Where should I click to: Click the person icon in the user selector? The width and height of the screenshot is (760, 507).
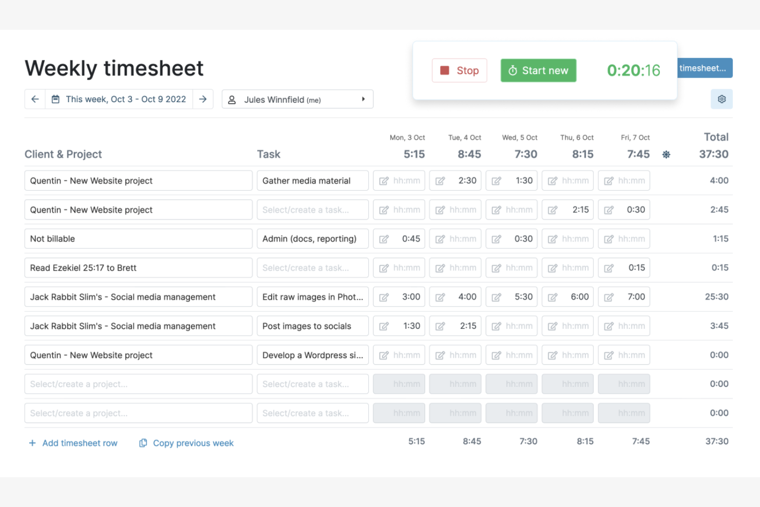tap(231, 99)
